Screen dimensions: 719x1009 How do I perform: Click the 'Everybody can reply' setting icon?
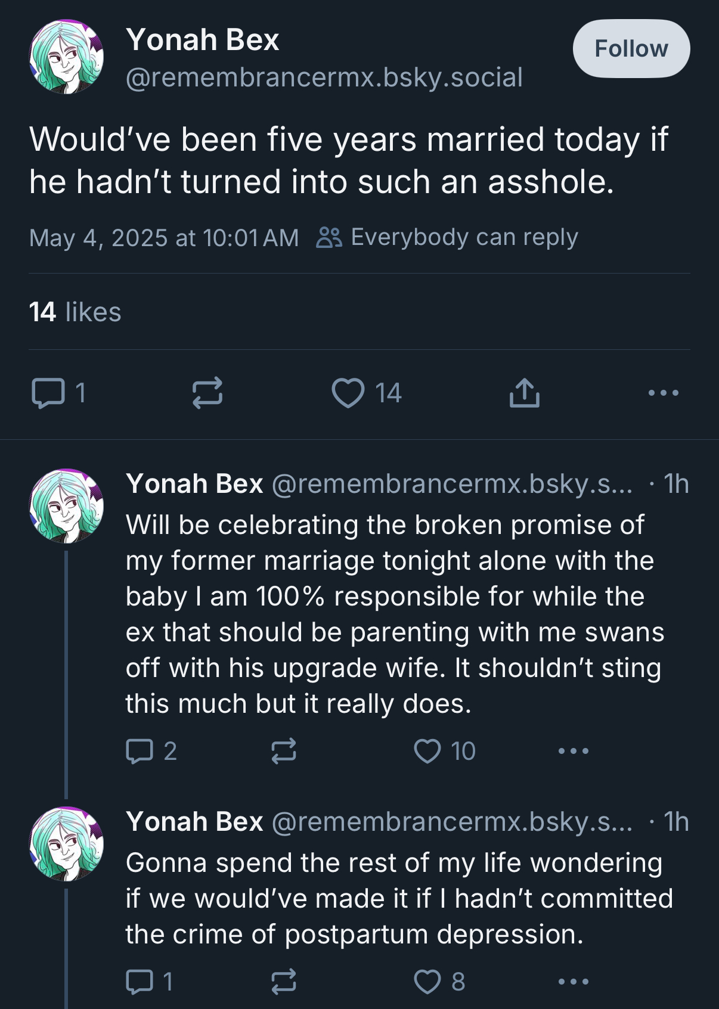coord(328,237)
